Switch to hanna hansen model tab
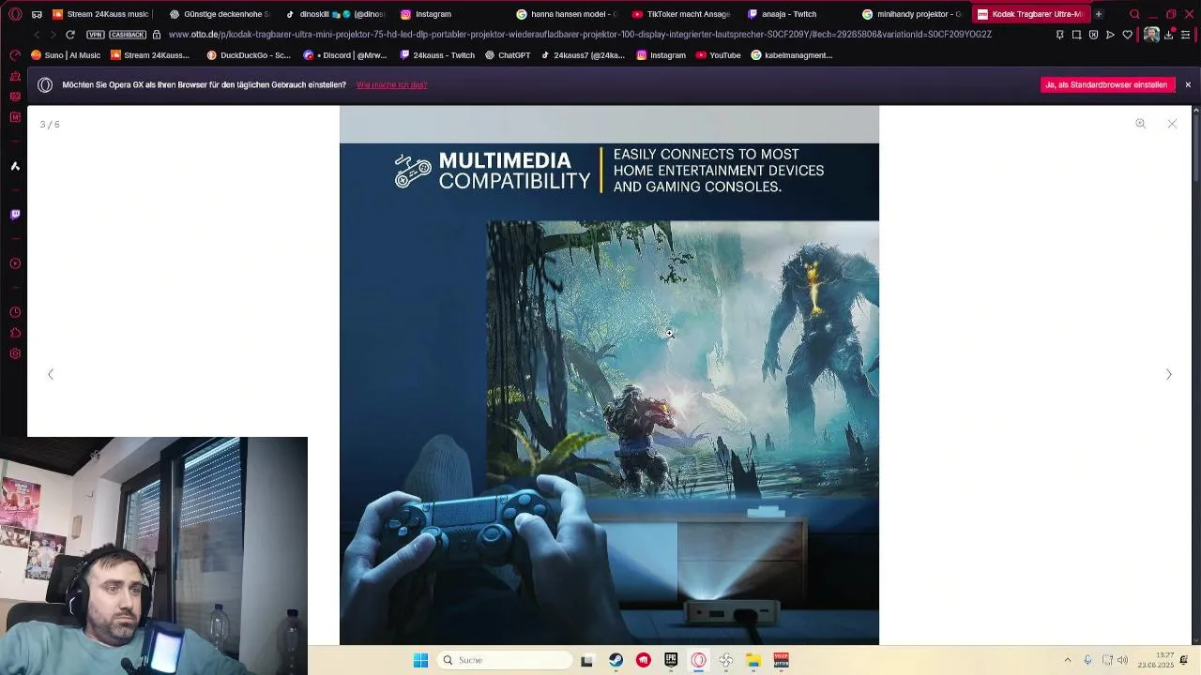1201x675 pixels. 566,14
